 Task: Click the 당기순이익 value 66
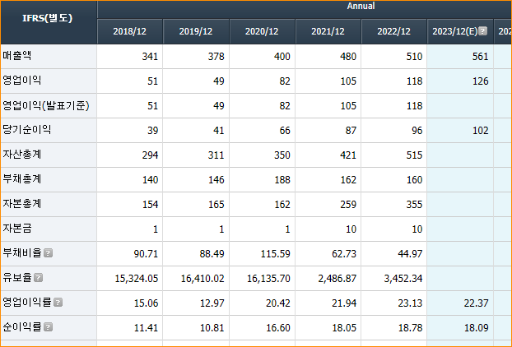285,131
